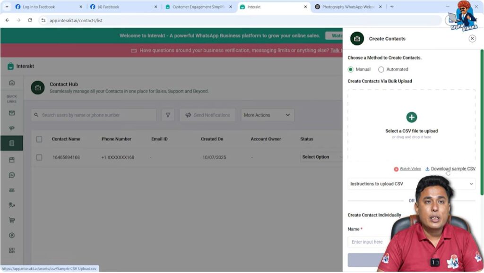This screenshot has height=273, width=484.
Task: Select the contacts list icon in sidebar
Action: [12, 143]
